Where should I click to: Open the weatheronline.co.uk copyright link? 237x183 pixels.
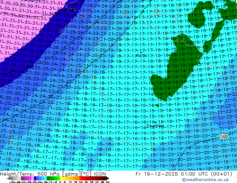coord(206,180)
